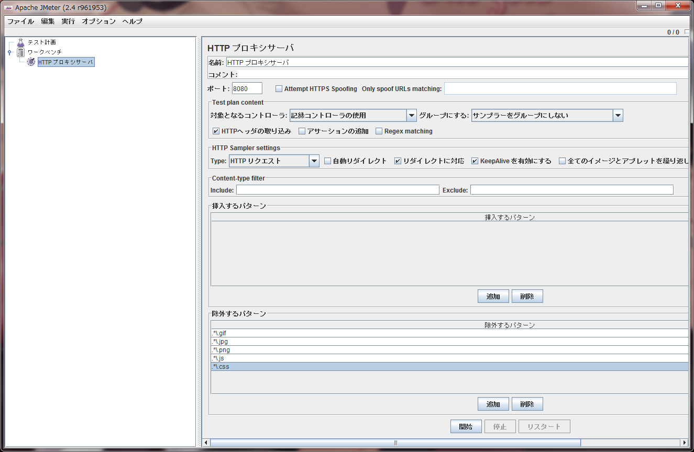
Task: Open the 実行 menu
Action: click(68, 21)
